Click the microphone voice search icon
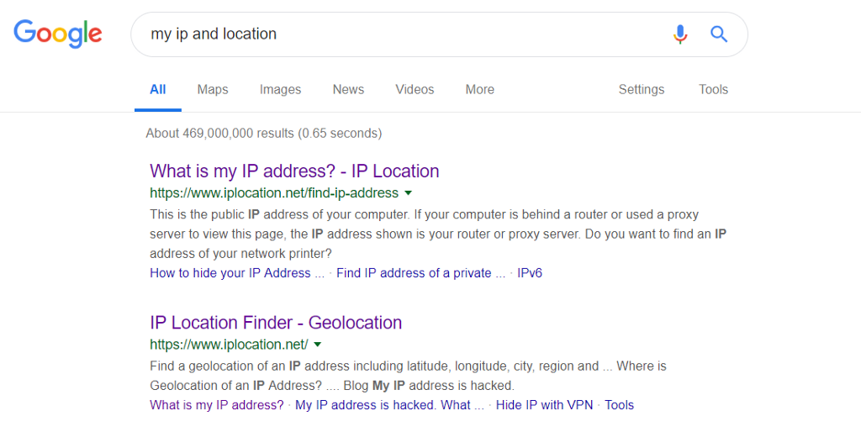Viewport: 861px width, 432px height. click(680, 34)
